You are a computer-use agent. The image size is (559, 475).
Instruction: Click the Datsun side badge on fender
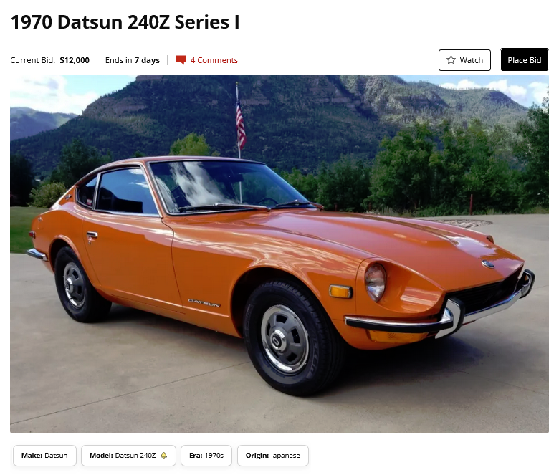[204, 303]
